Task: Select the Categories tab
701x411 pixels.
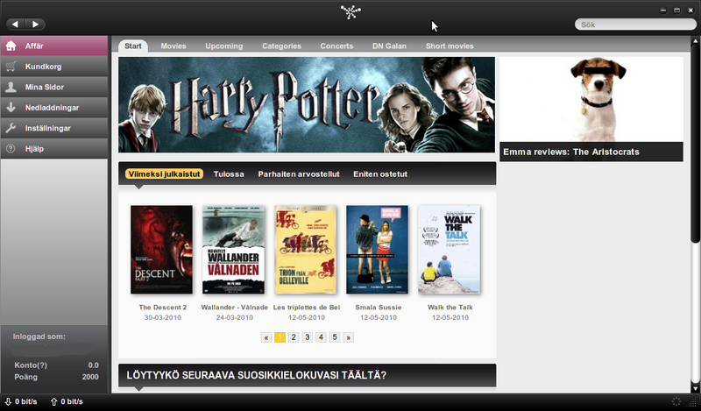Action: pos(281,46)
